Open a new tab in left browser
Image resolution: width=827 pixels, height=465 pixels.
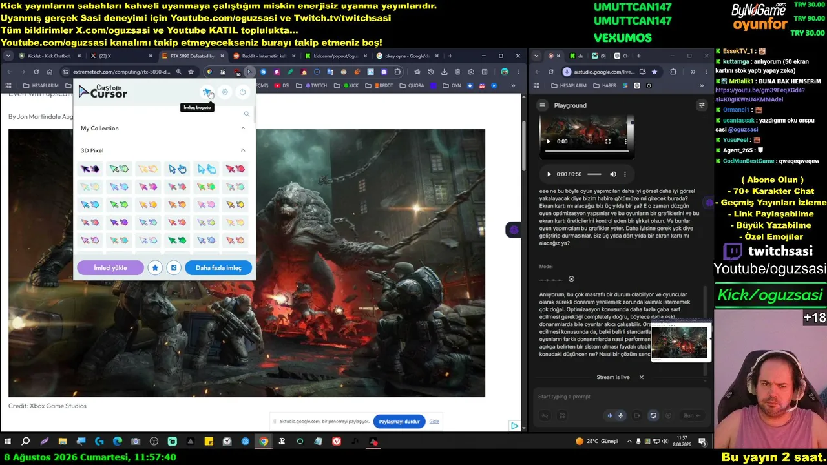[450, 56]
